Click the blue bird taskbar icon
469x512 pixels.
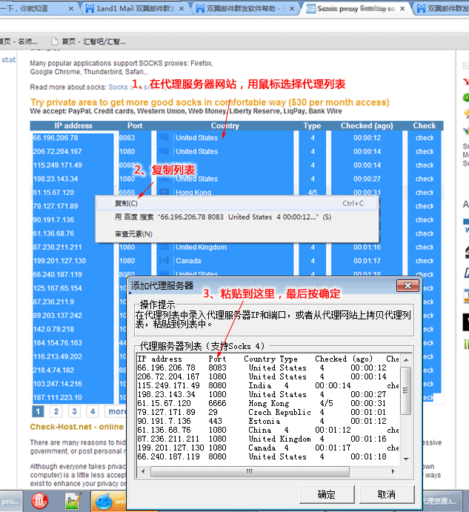coord(106,500)
